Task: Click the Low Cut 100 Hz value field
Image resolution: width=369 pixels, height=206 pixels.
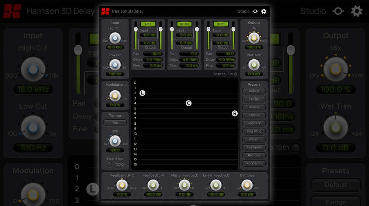Action: tap(115, 74)
